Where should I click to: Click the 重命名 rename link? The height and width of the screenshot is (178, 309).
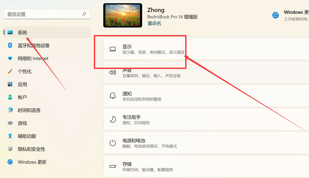[x=154, y=23]
